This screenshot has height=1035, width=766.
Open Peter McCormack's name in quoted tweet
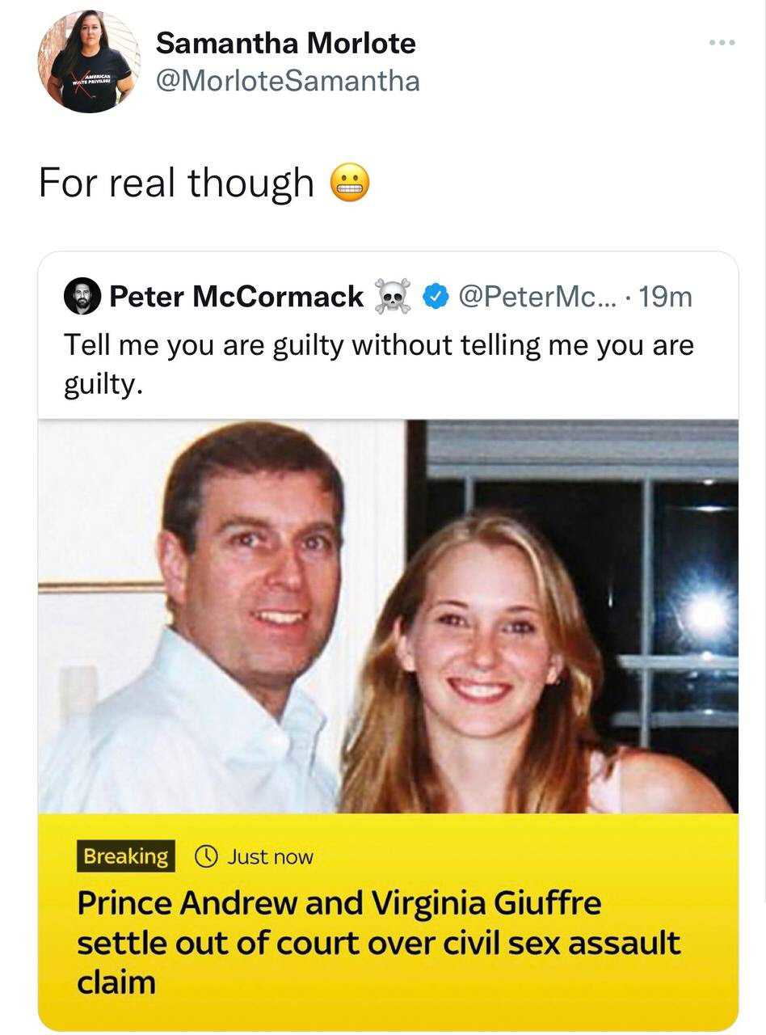coord(236,297)
